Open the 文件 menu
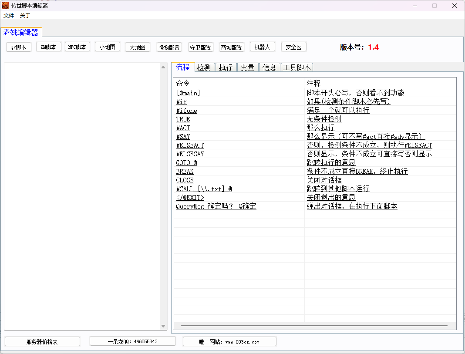Viewport: 465px width, 354px height. [x=9, y=16]
